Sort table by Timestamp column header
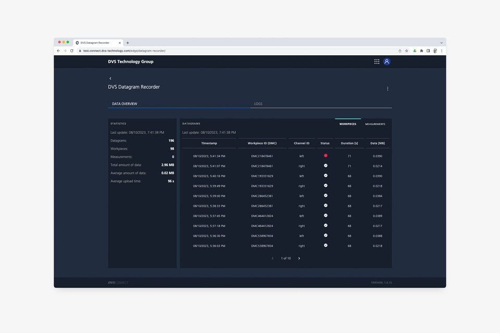The image size is (500, 333). click(x=209, y=143)
